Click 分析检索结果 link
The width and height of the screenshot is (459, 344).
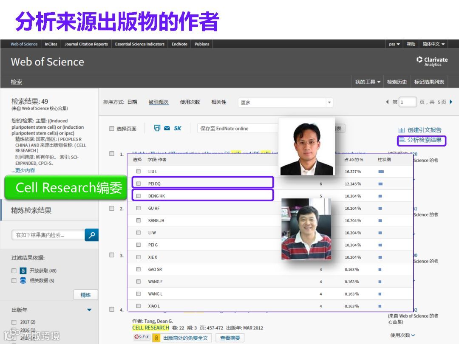click(x=425, y=140)
